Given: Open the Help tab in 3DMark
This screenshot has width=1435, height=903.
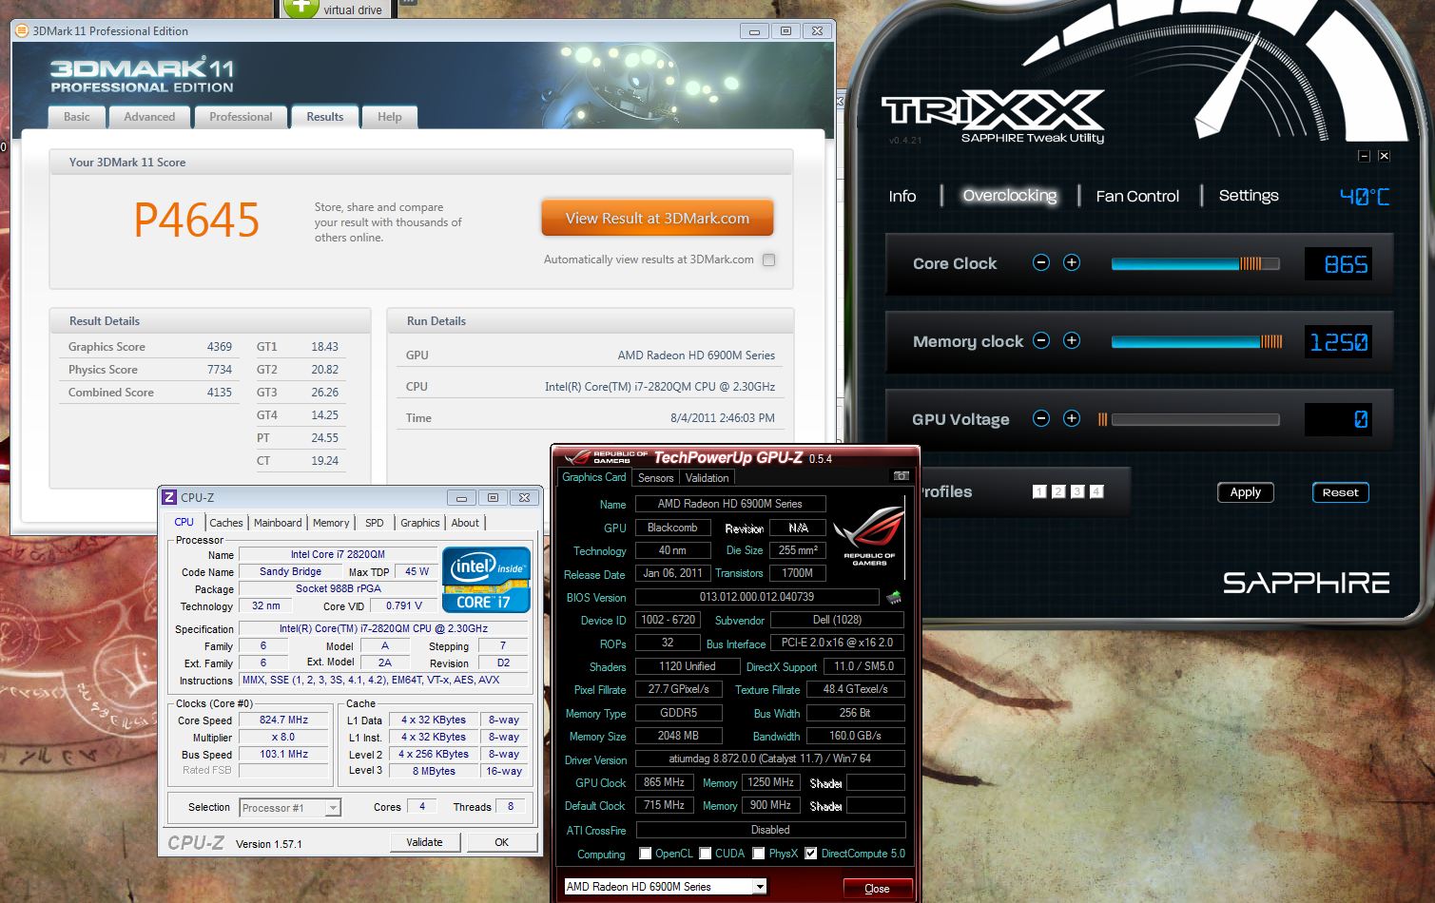Looking at the screenshot, I should 390,117.
